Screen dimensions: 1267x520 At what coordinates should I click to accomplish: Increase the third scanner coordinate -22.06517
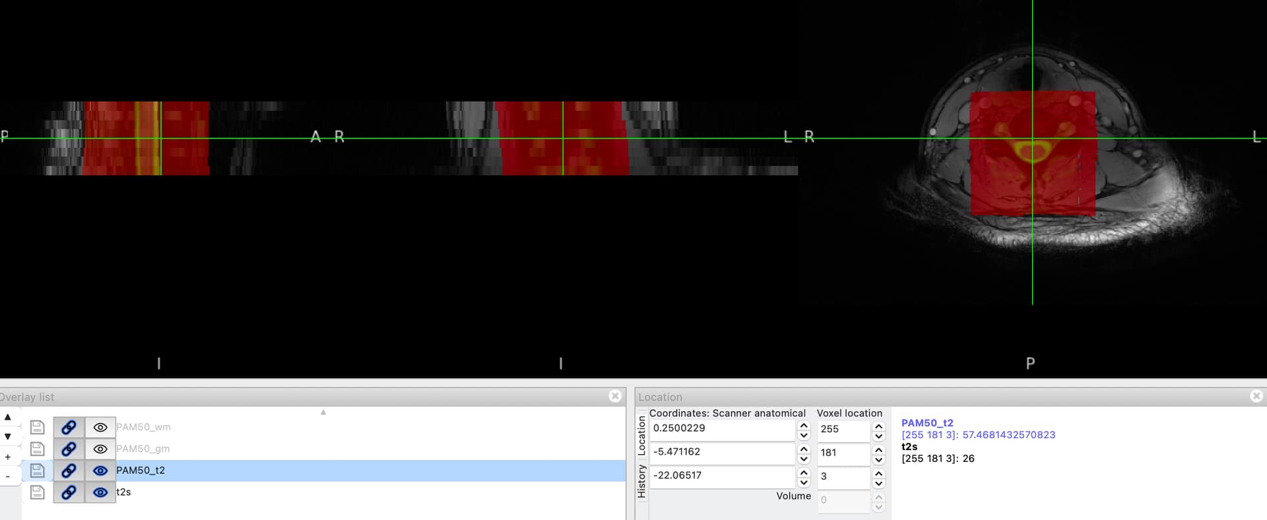click(804, 472)
